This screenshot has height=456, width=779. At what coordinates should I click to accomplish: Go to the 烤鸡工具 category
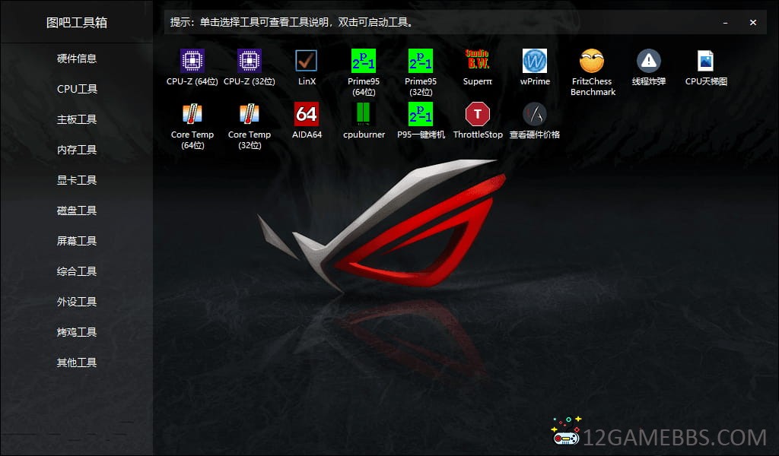(x=77, y=332)
